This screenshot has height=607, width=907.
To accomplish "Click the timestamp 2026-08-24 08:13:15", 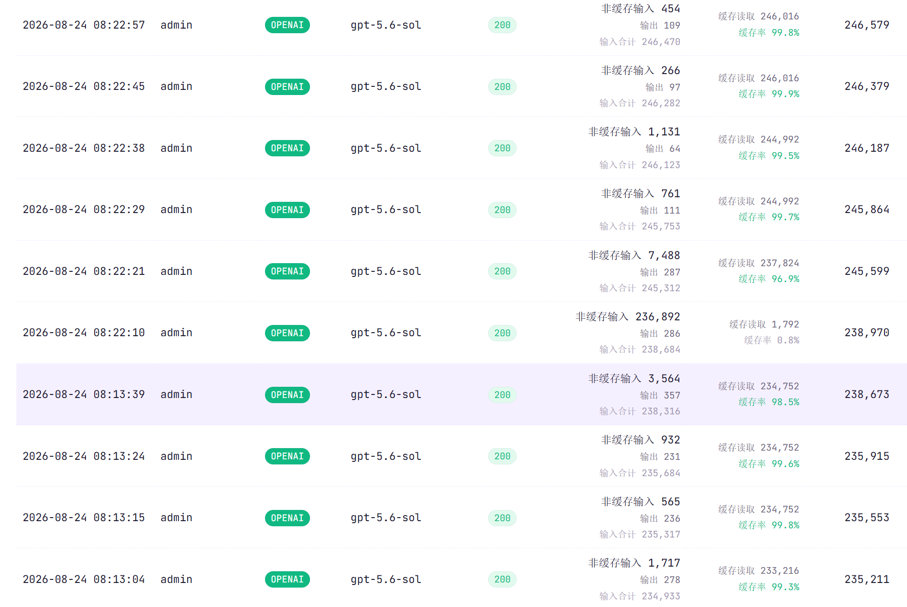I will click(84, 518).
